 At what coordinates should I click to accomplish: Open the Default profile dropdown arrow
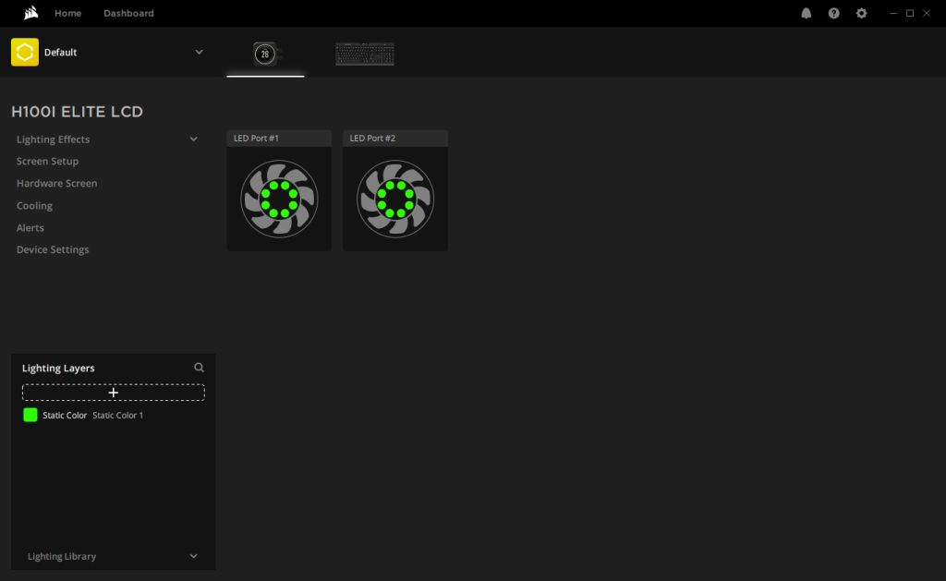click(199, 52)
